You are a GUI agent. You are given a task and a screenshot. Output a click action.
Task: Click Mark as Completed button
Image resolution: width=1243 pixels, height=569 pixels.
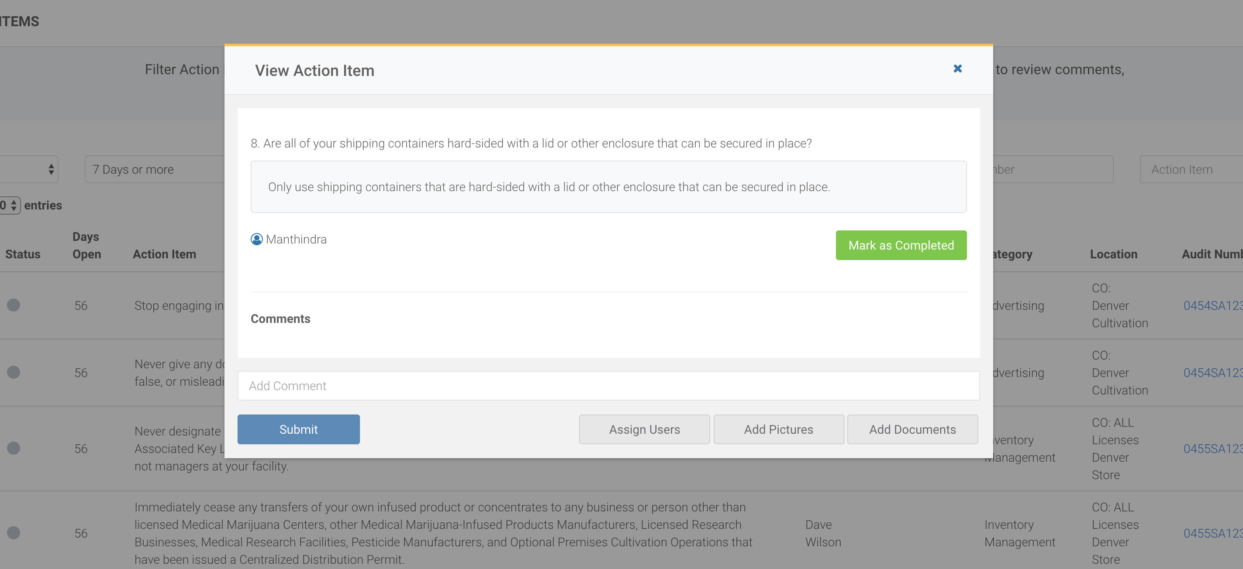point(901,245)
